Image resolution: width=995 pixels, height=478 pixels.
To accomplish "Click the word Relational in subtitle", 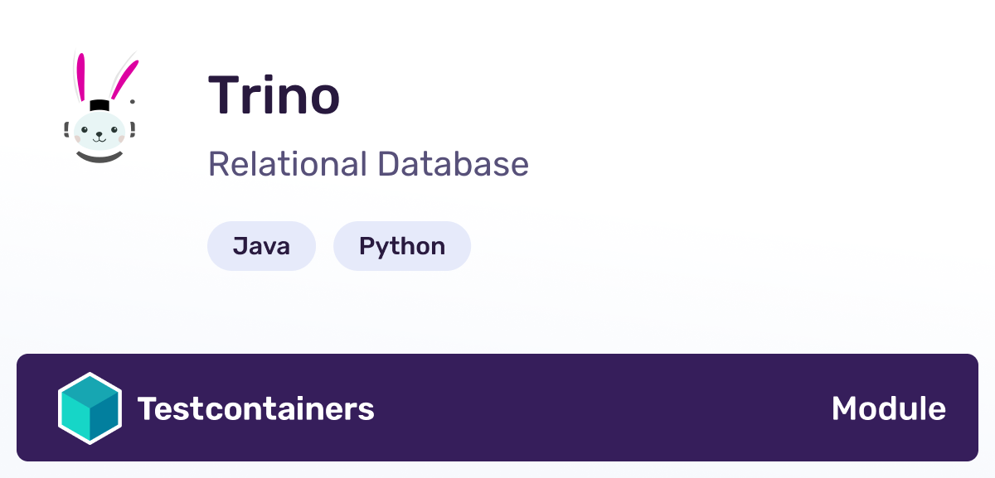I will pyautogui.click(x=287, y=164).
